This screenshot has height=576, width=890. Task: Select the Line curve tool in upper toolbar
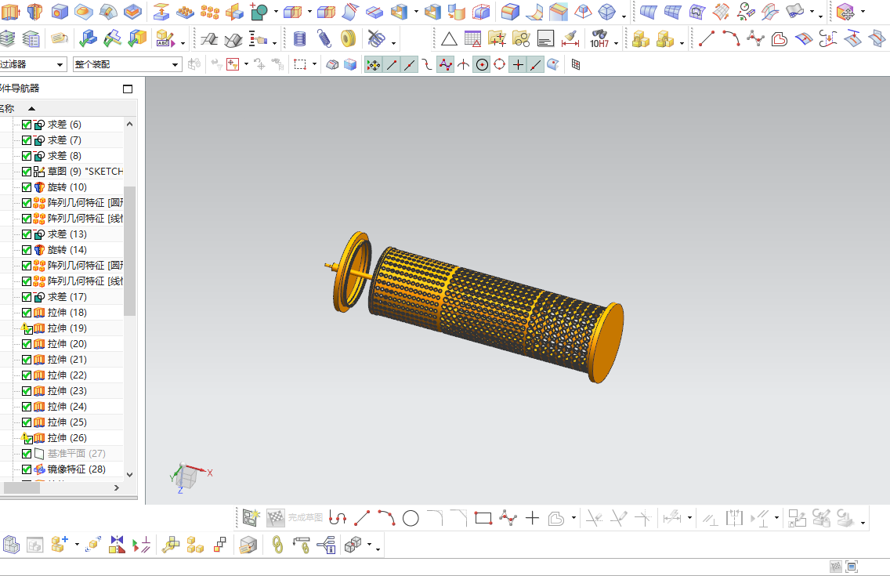707,38
